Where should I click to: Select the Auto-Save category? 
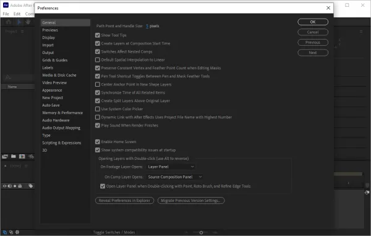pyautogui.click(x=65, y=105)
